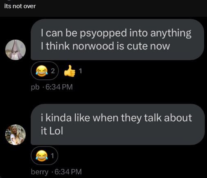Select berry's "i kinda like" message bubble
This screenshot has width=207, height=178.
pyautogui.click(x=117, y=124)
